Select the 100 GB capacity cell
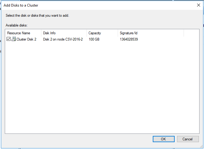 [94, 39]
